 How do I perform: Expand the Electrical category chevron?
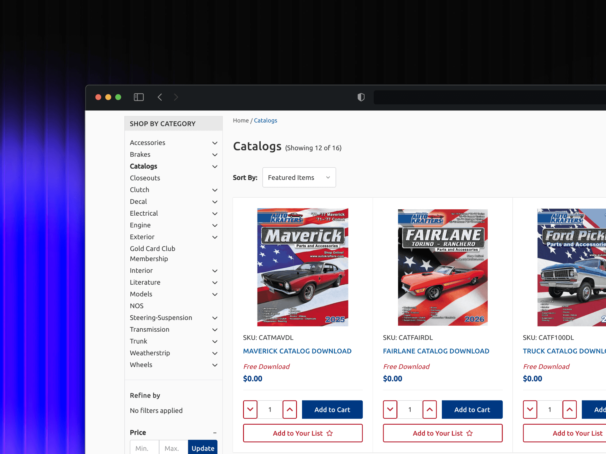215,213
